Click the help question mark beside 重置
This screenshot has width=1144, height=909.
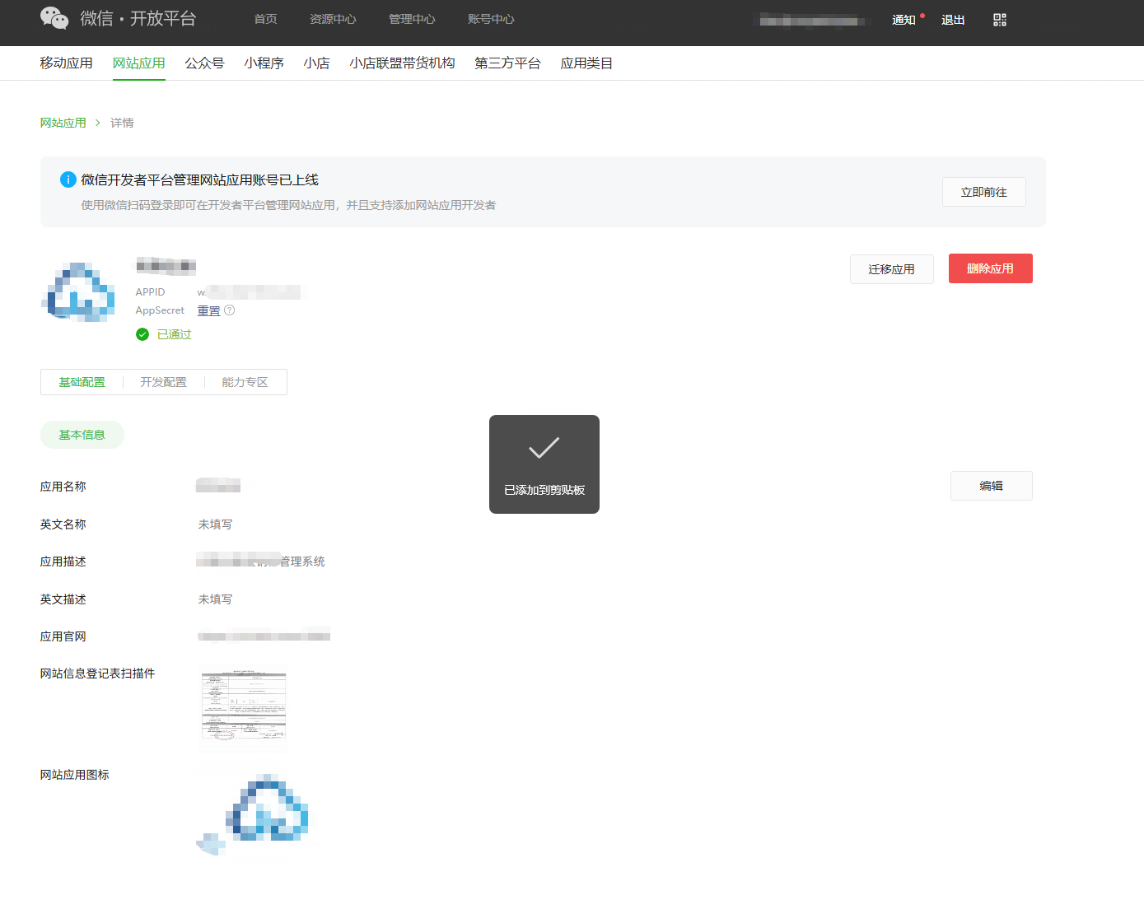(230, 310)
